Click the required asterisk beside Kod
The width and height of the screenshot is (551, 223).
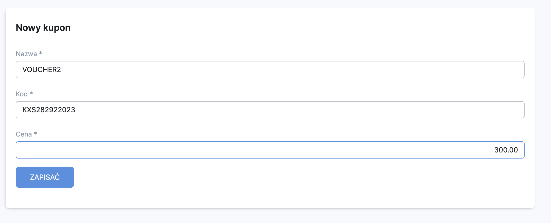tap(31, 94)
